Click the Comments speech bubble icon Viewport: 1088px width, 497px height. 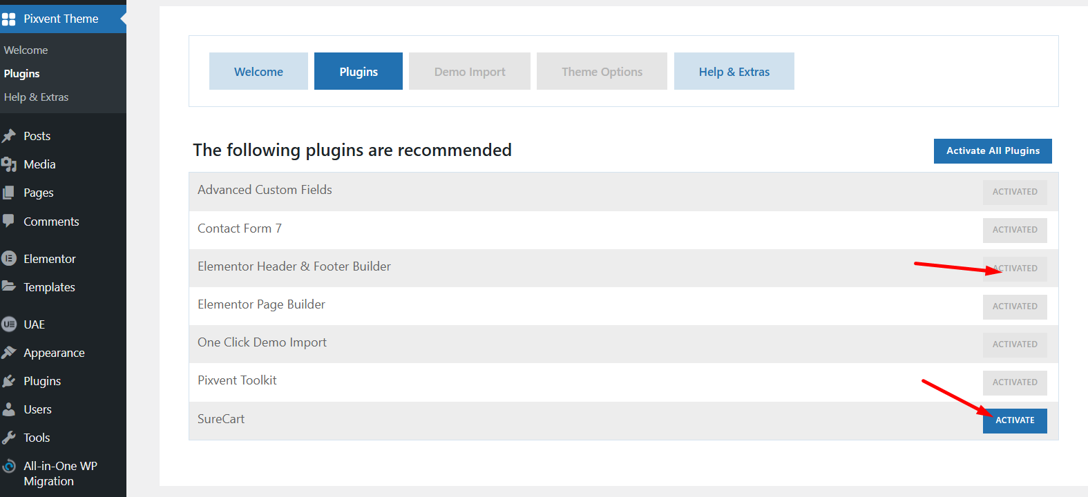tap(9, 221)
